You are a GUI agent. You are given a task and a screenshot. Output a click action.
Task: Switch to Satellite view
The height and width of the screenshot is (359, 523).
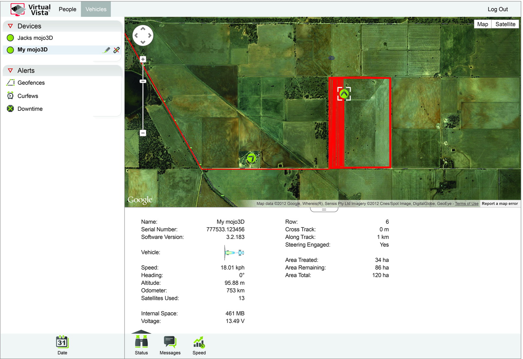coord(505,24)
